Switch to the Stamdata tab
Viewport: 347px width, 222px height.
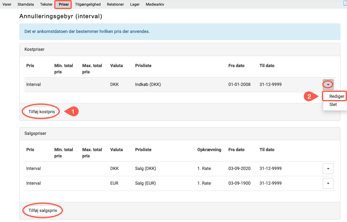26,4
